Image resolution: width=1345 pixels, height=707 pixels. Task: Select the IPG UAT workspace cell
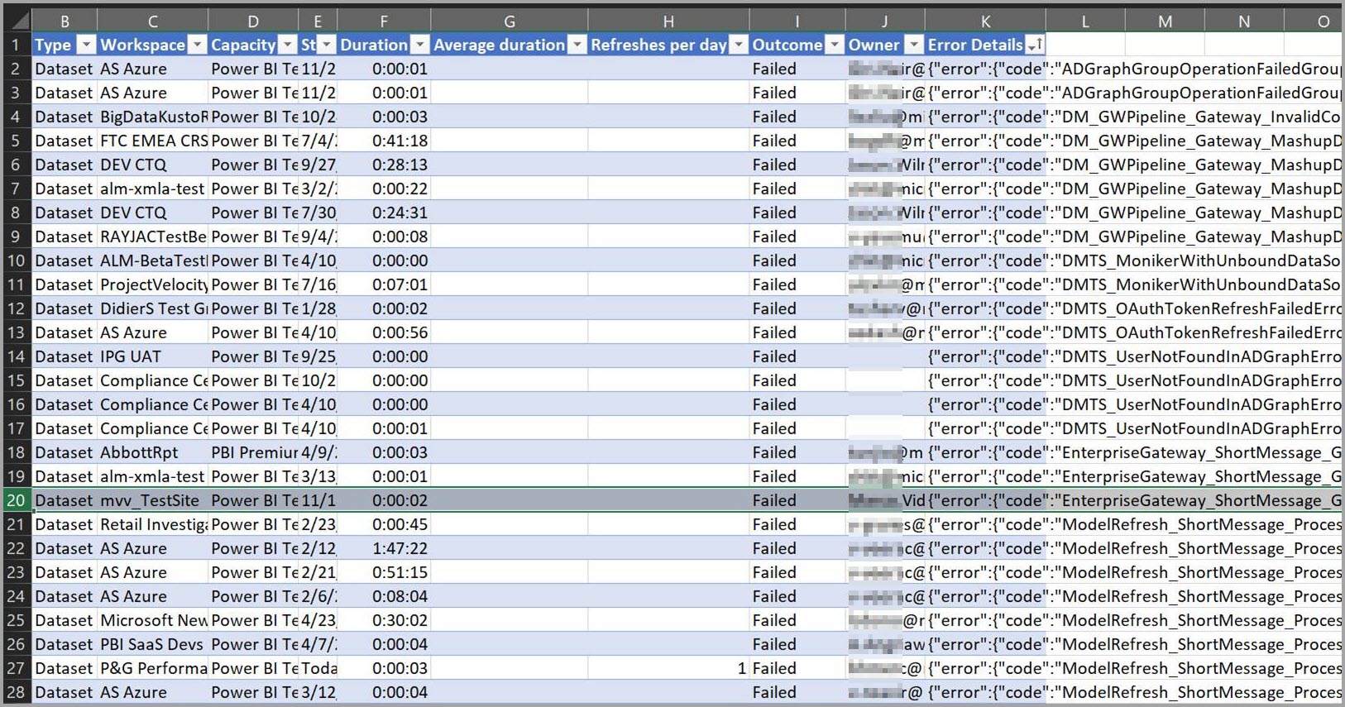pyautogui.click(x=153, y=356)
